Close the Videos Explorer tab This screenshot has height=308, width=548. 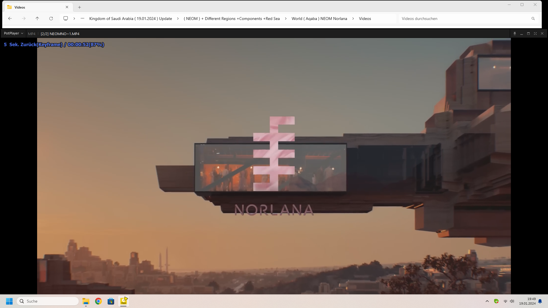tap(67, 7)
